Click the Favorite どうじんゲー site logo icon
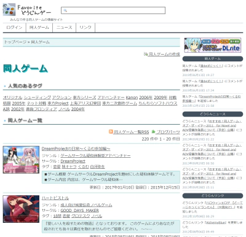Image resolution: width=246 pixels, height=237 pixels. (x=9, y=9)
